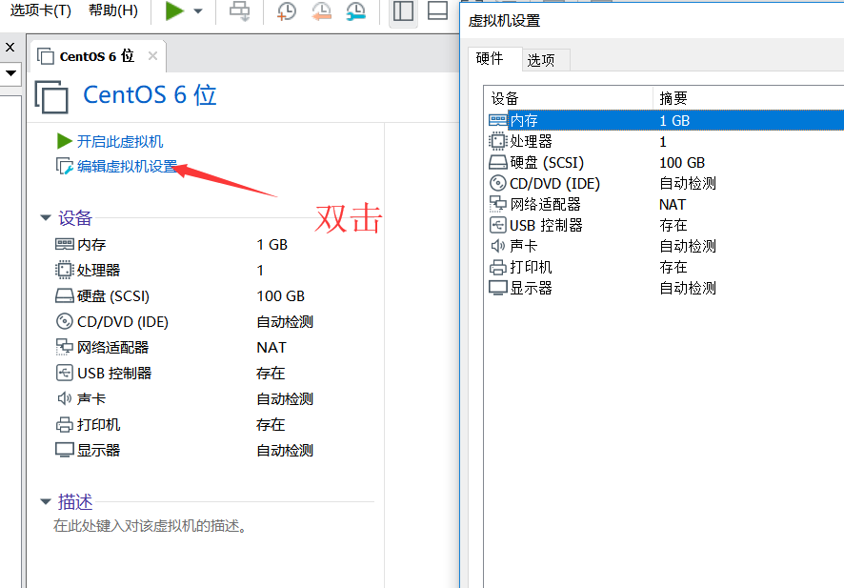
Task: Click 打印机 in main window device list
Action: (x=98, y=425)
